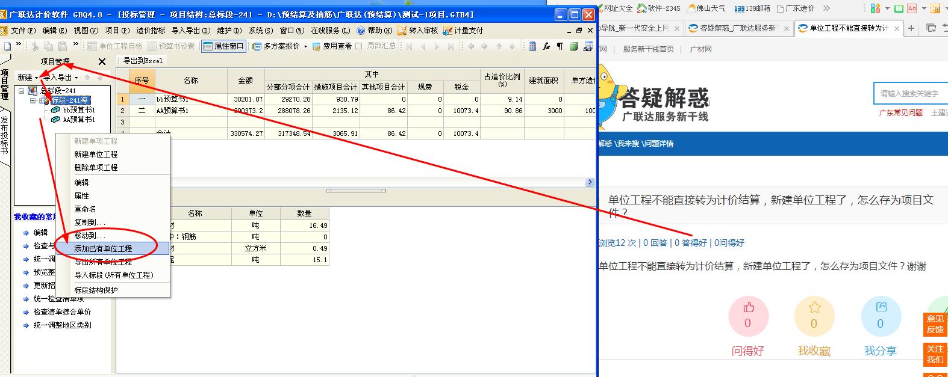The width and height of the screenshot is (948, 377).
Task: Click the paste clipboard icon
Action: tap(62, 46)
